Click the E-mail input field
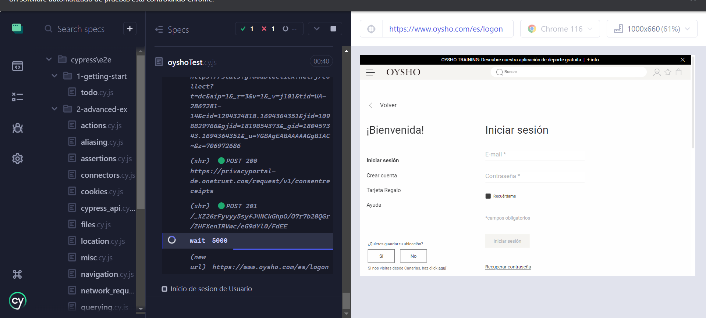 point(535,155)
